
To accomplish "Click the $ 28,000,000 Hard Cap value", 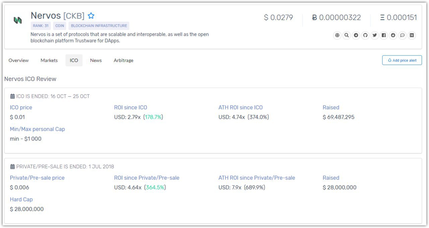I will [x=27, y=209].
